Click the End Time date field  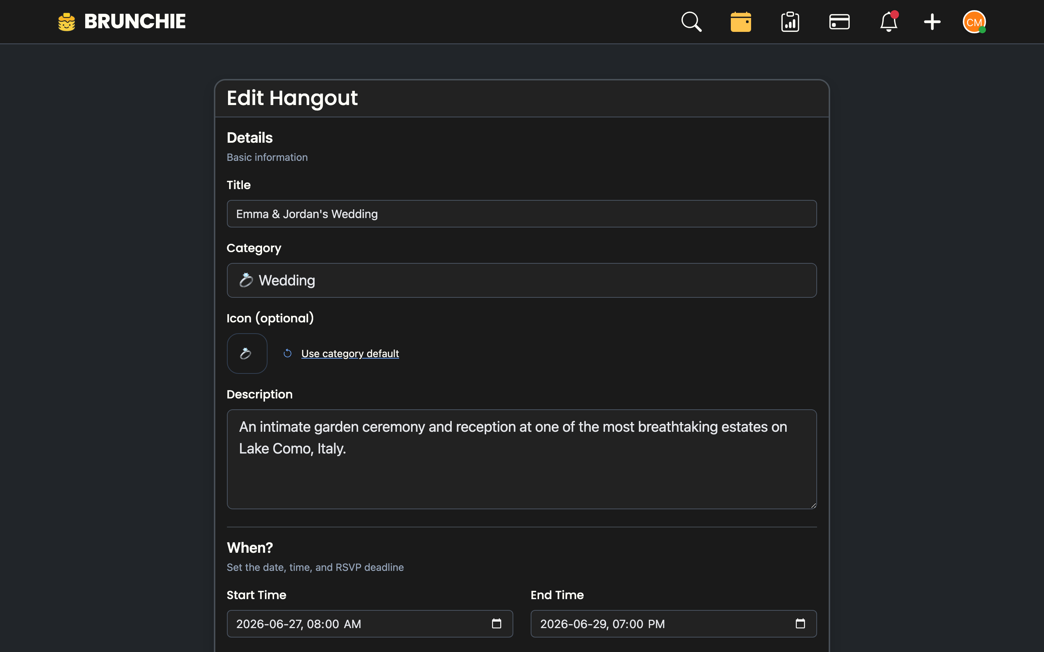[x=674, y=623]
